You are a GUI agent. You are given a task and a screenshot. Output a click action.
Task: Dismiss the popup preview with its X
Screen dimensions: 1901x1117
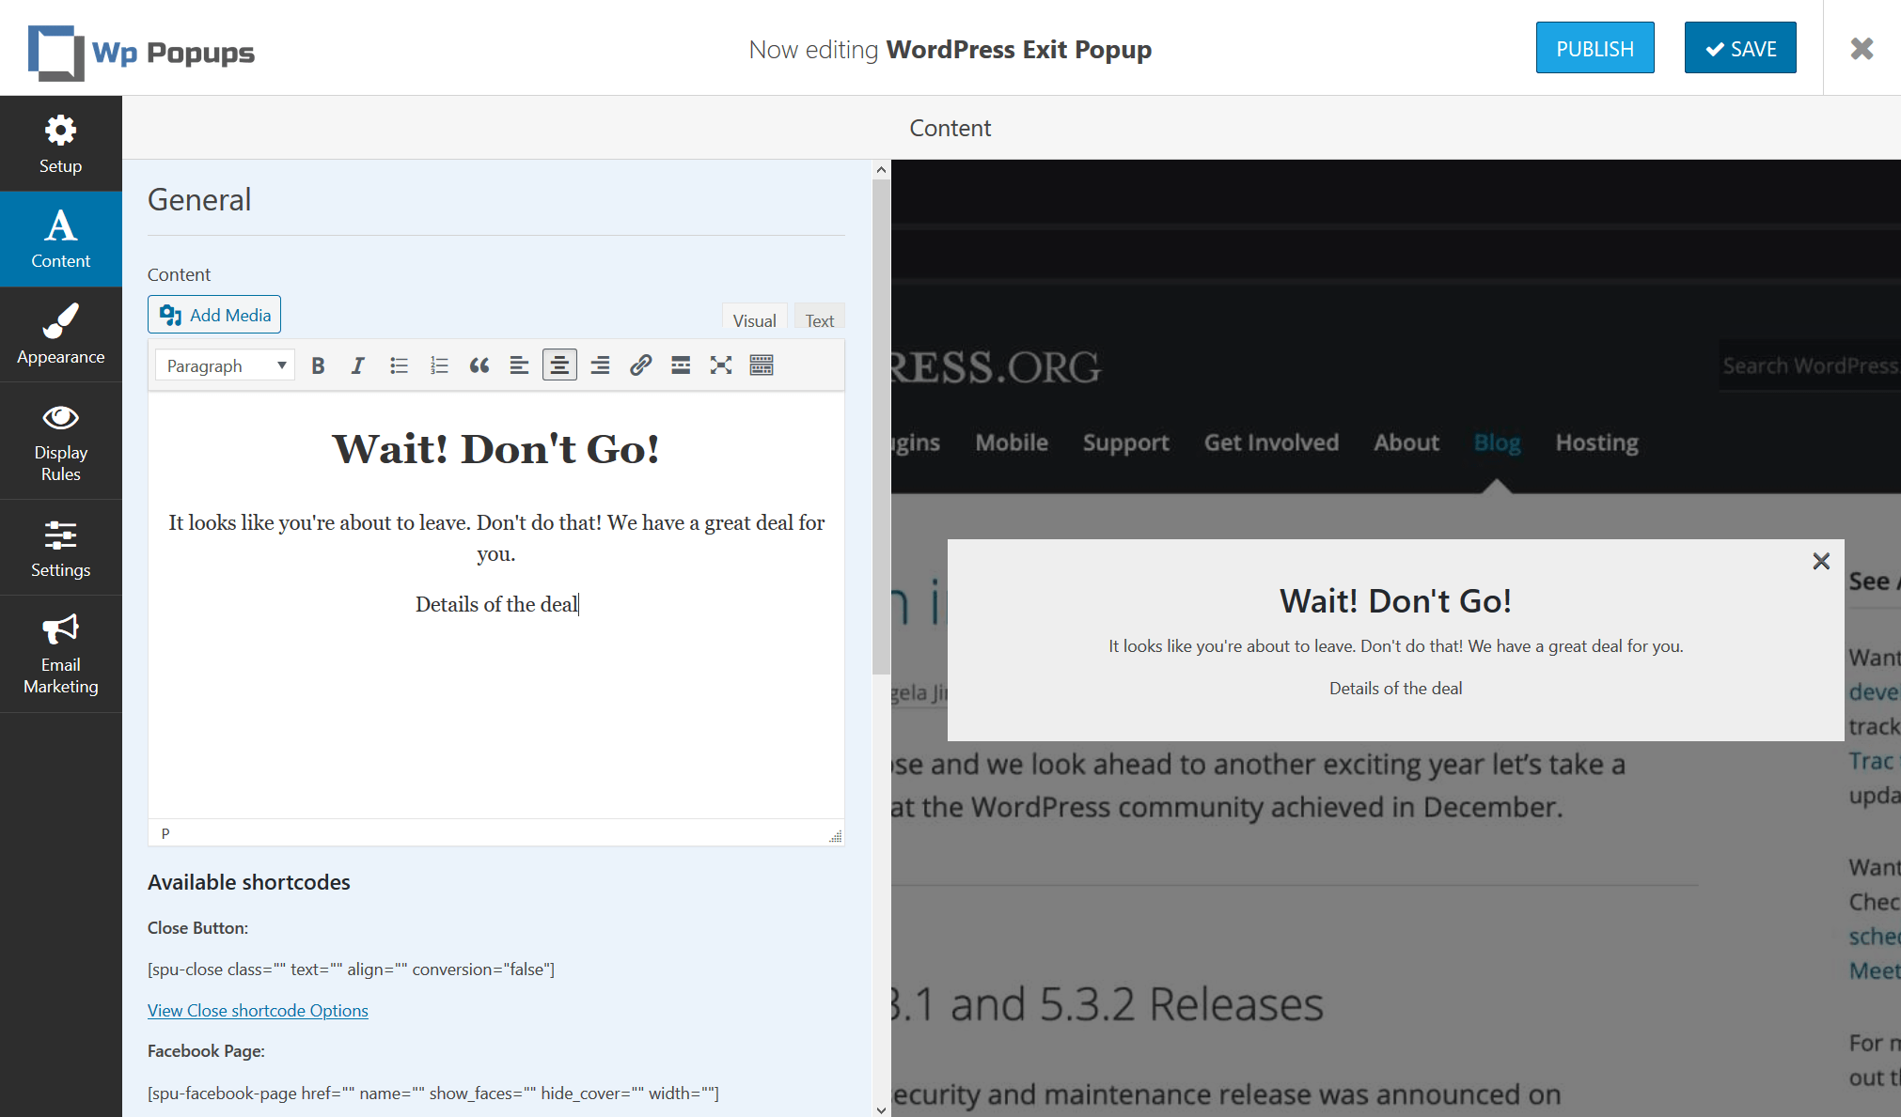(x=1820, y=561)
